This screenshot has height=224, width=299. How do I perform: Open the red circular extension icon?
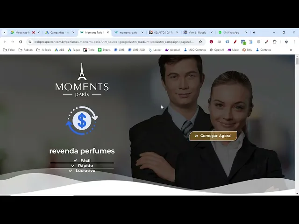click(x=211, y=42)
